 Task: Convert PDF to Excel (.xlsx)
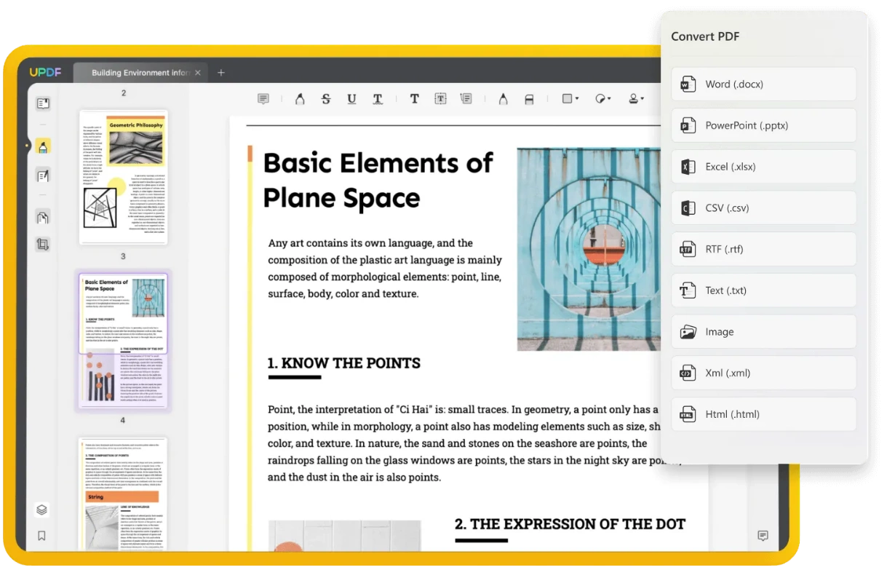[x=763, y=167]
